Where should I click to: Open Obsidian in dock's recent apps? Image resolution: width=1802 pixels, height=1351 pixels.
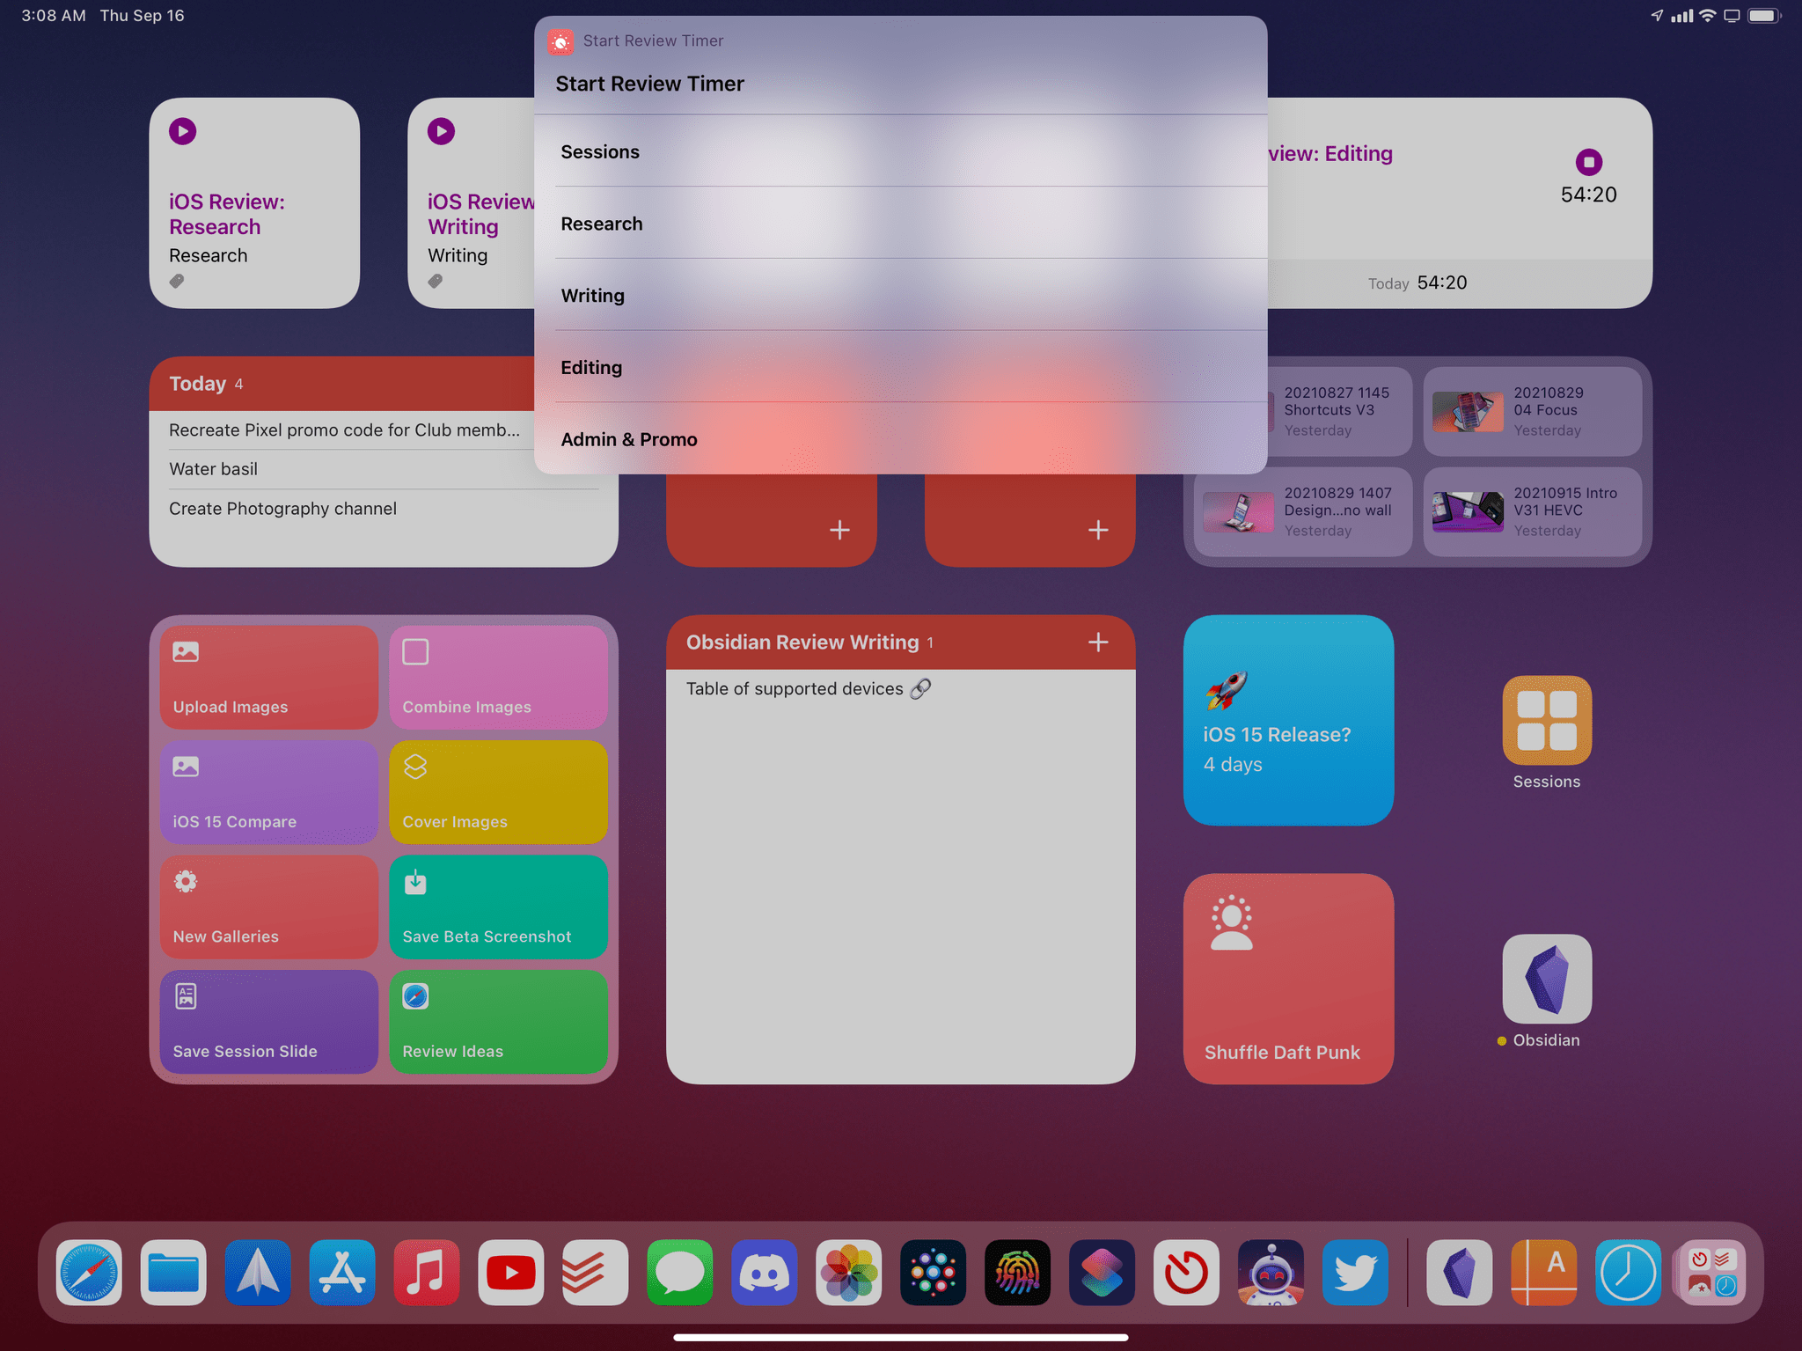(1460, 1272)
